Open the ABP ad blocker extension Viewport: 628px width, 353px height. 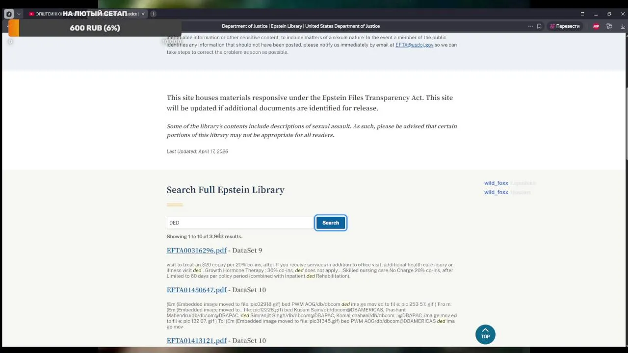pos(596,26)
